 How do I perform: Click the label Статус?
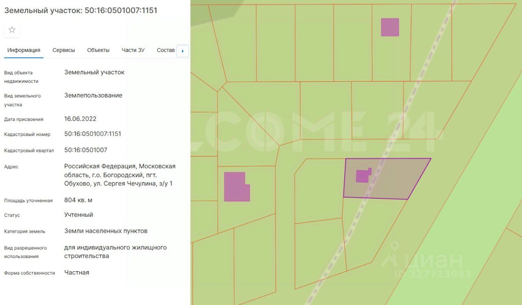pyautogui.click(x=12, y=215)
